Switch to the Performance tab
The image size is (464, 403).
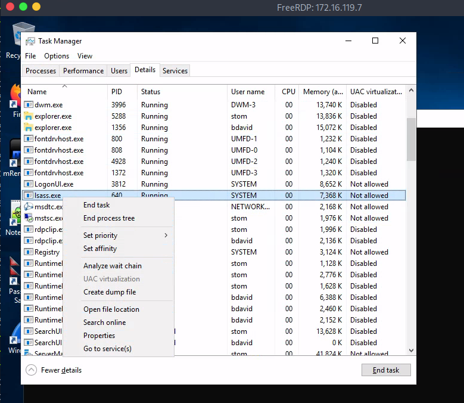pos(83,71)
